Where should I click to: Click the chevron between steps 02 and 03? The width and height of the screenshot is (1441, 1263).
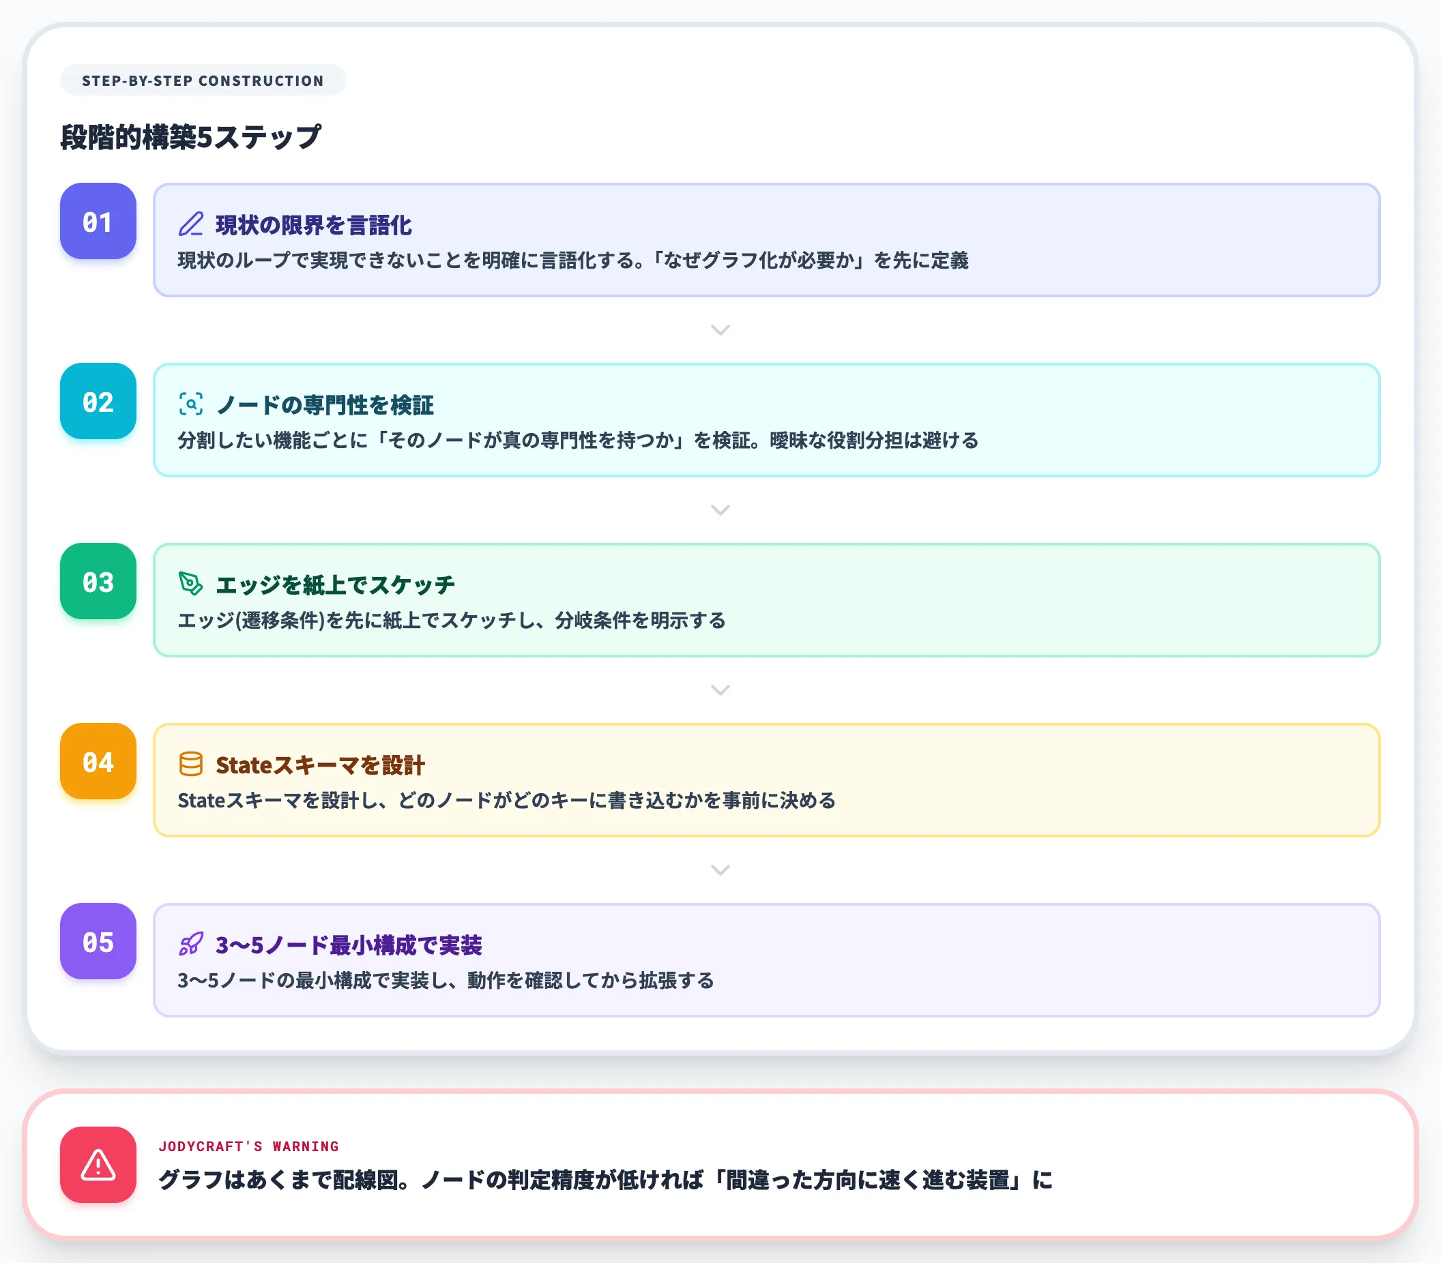pyautogui.click(x=720, y=509)
